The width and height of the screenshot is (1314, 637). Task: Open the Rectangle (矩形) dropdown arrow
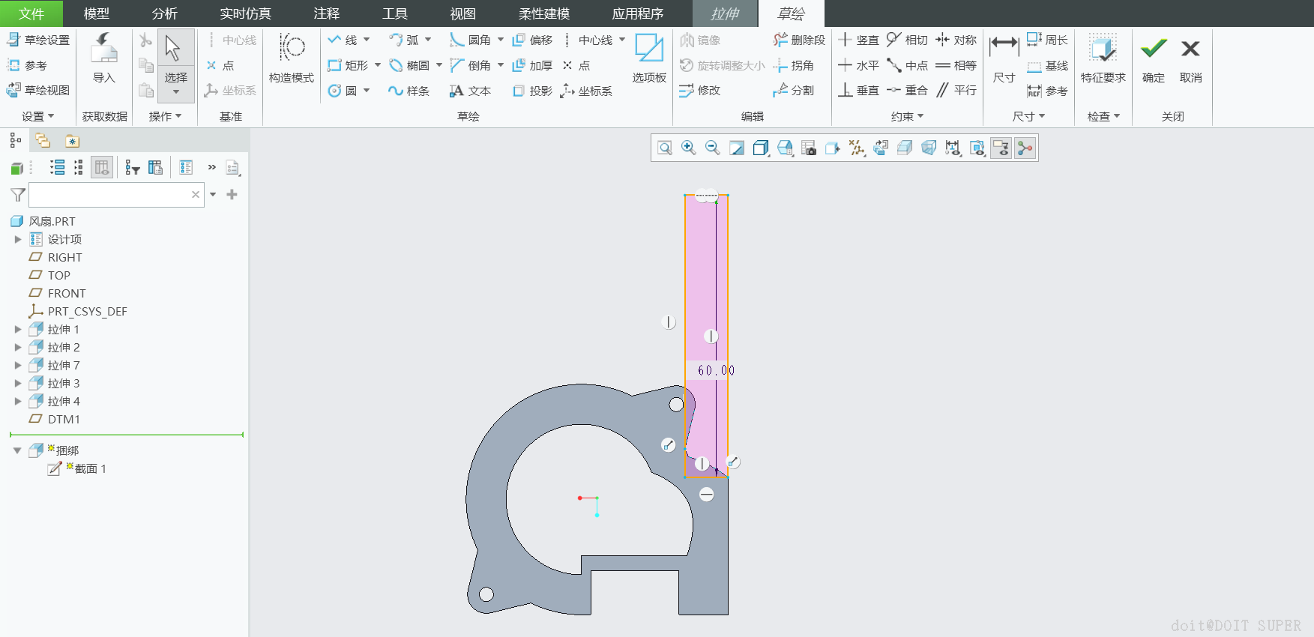click(378, 65)
